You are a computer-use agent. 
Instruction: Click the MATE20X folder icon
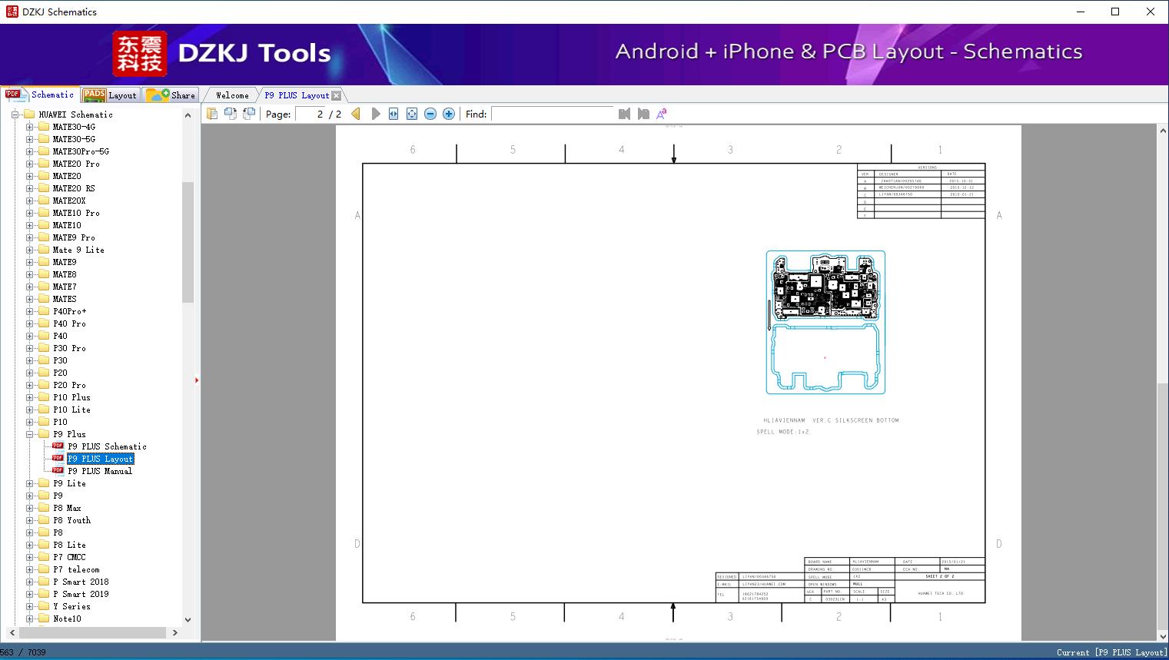44,201
